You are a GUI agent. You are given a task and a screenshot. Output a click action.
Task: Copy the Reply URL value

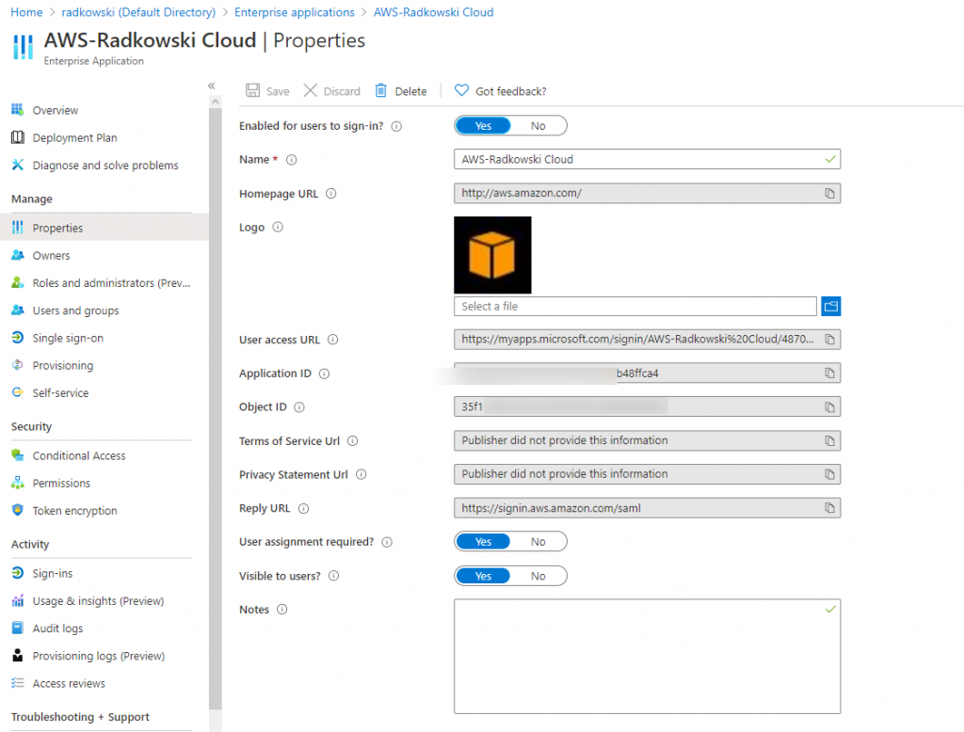829,508
